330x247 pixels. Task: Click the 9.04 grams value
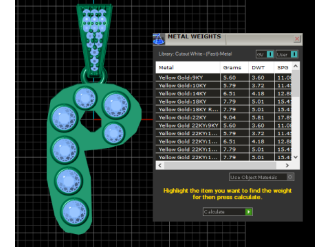pyautogui.click(x=230, y=117)
